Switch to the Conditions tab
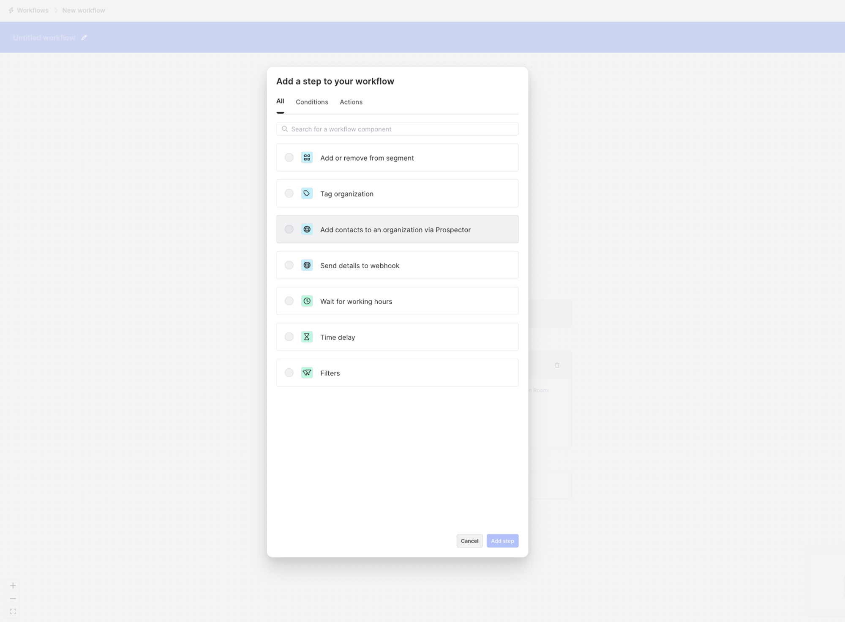The width and height of the screenshot is (845, 622). tap(312, 102)
